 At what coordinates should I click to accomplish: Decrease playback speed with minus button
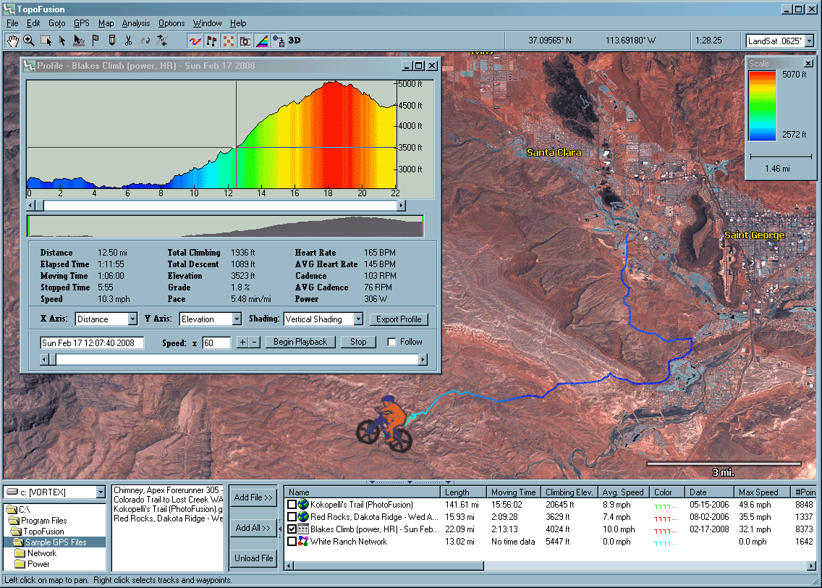(x=254, y=342)
